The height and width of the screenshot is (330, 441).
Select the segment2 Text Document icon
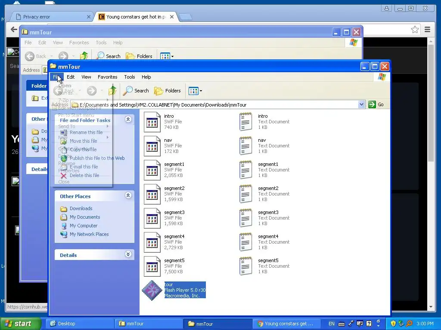[x=246, y=194]
